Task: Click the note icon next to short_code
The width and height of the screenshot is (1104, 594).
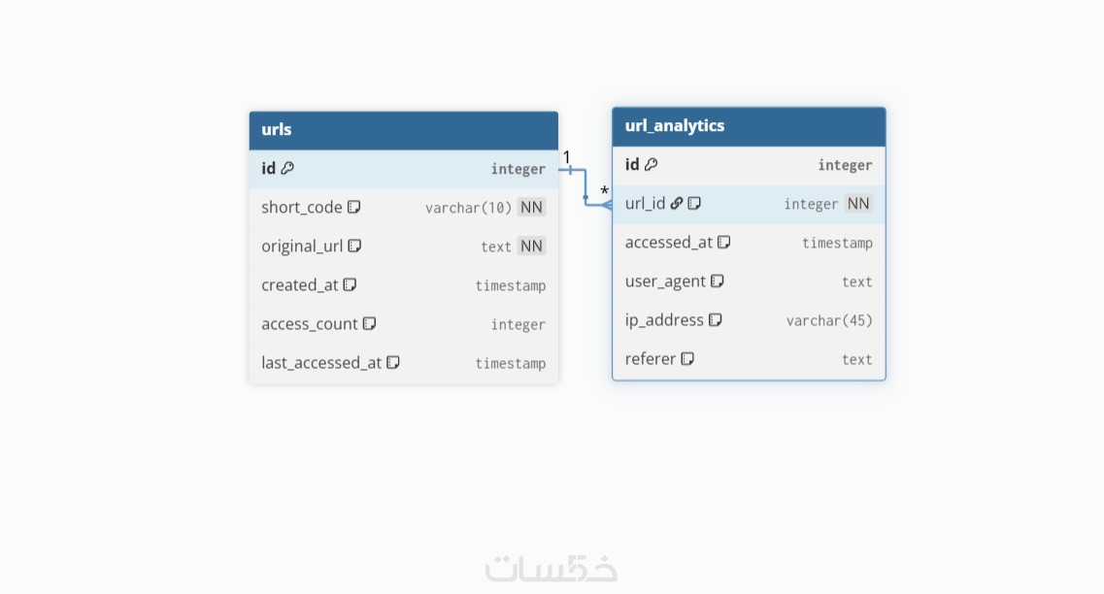Action: click(x=354, y=207)
